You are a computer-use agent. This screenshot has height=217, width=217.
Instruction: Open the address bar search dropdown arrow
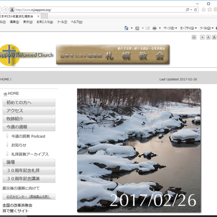pos(192,10)
